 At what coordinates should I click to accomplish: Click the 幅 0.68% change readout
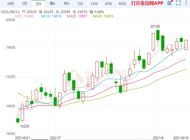pyautogui.click(x=97, y=12)
